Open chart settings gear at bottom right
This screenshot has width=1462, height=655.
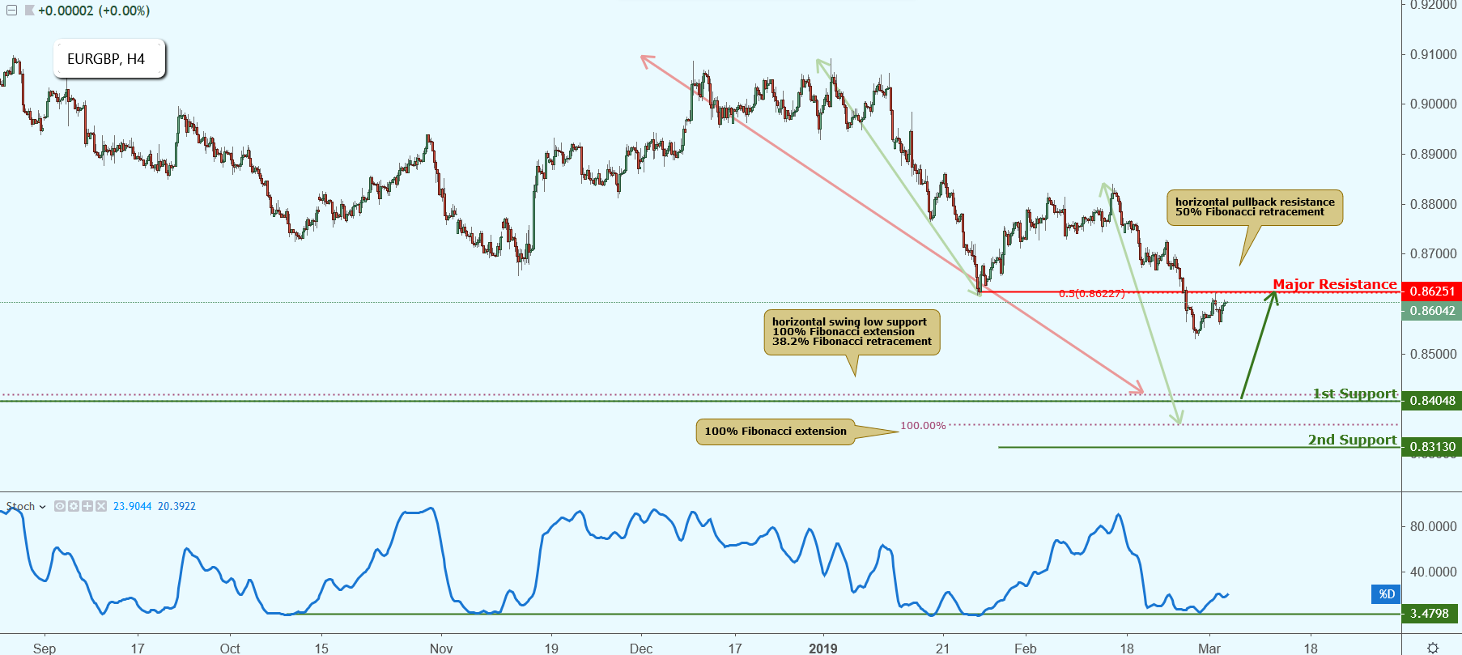point(1433,648)
